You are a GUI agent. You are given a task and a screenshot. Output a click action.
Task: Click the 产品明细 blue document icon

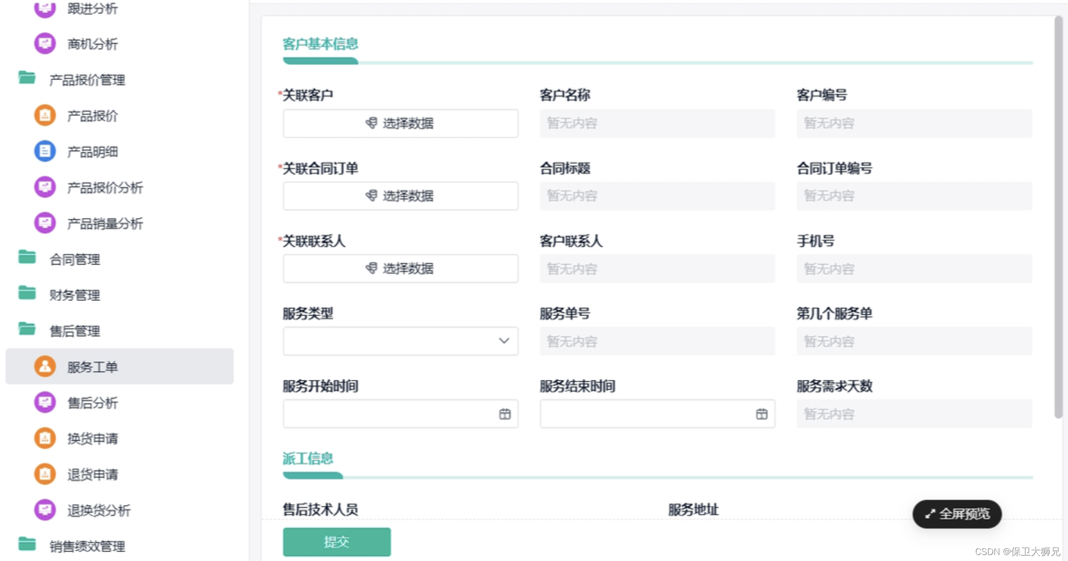pyautogui.click(x=45, y=151)
